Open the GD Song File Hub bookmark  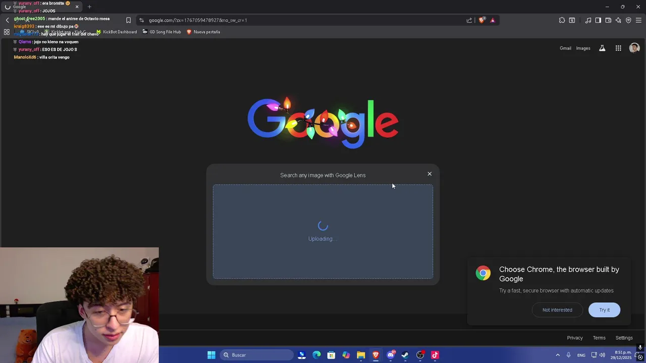(161, 32)
